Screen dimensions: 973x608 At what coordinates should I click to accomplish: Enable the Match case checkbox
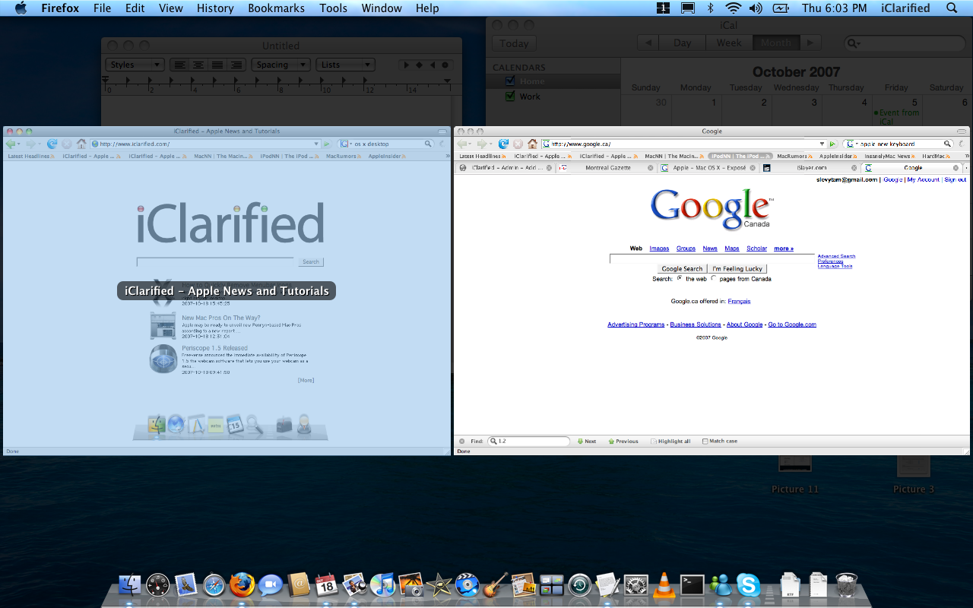[x=705, y=441]
